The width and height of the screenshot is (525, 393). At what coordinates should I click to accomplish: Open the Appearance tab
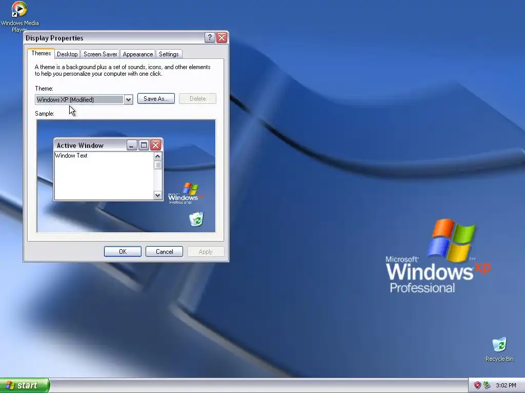tap(137, 54)
